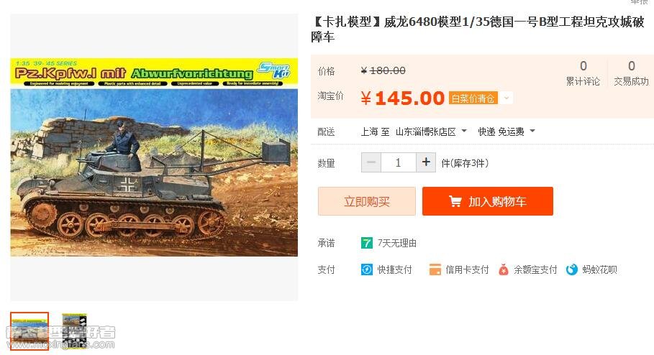
Task: Increase quantity with the plus button
Action: [426, 162]
